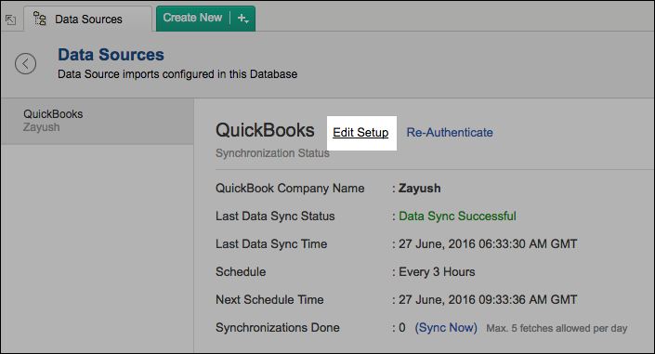655x354 pixels.
Task: Click the Re-Authenticate link
Action: pos(450,133)
